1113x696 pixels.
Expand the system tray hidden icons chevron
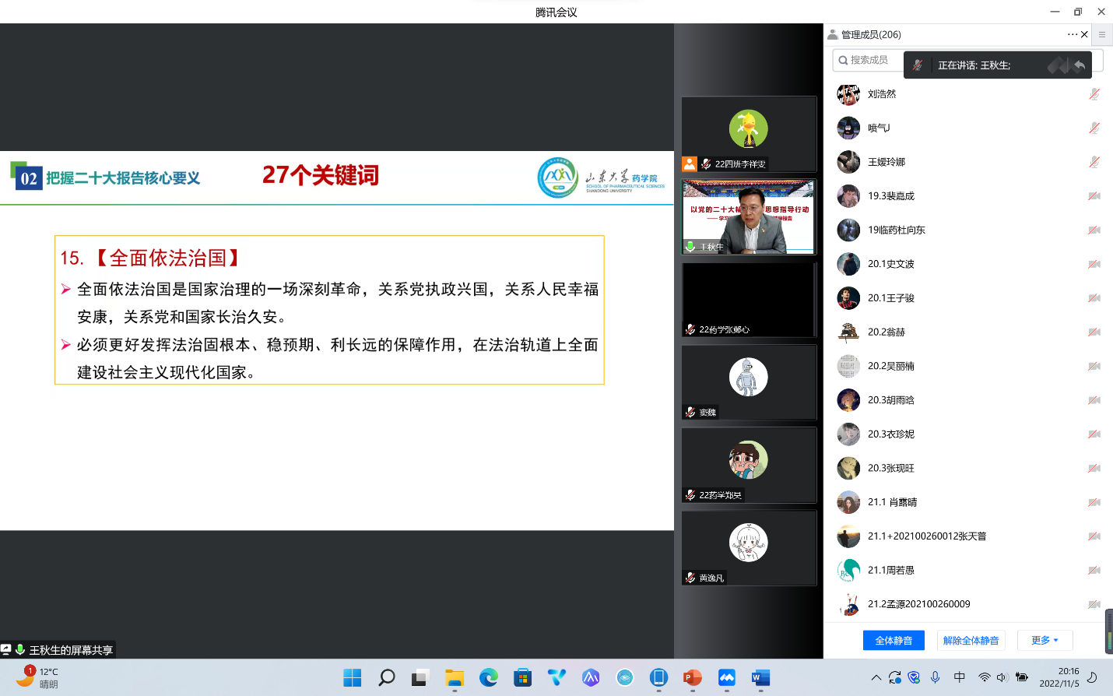(x=876, y=678)
